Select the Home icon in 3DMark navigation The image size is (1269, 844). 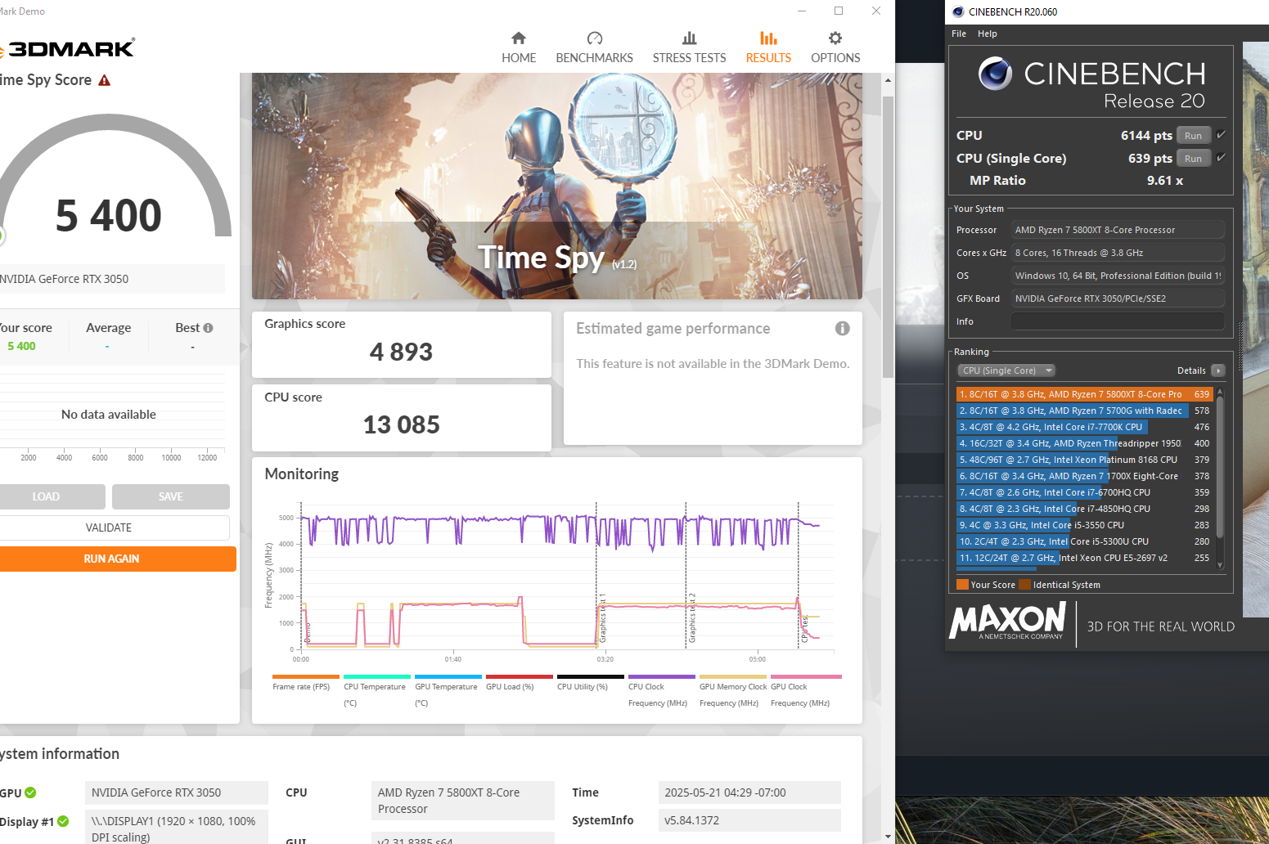point(519,38)
